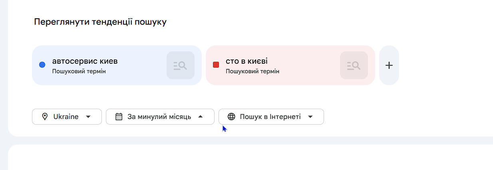The image size is (493, 170).
Task: Click the location pin icon beside Ukraine
Action: click(45, 117)
